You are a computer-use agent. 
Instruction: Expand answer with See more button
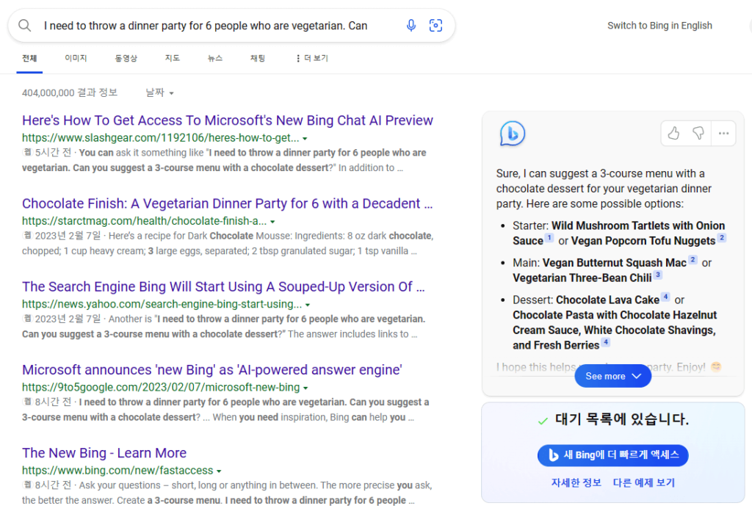pos(612,376)
